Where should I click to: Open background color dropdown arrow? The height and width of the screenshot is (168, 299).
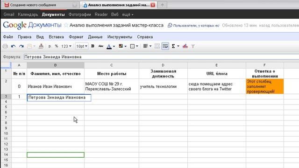(x=125, y=46)
